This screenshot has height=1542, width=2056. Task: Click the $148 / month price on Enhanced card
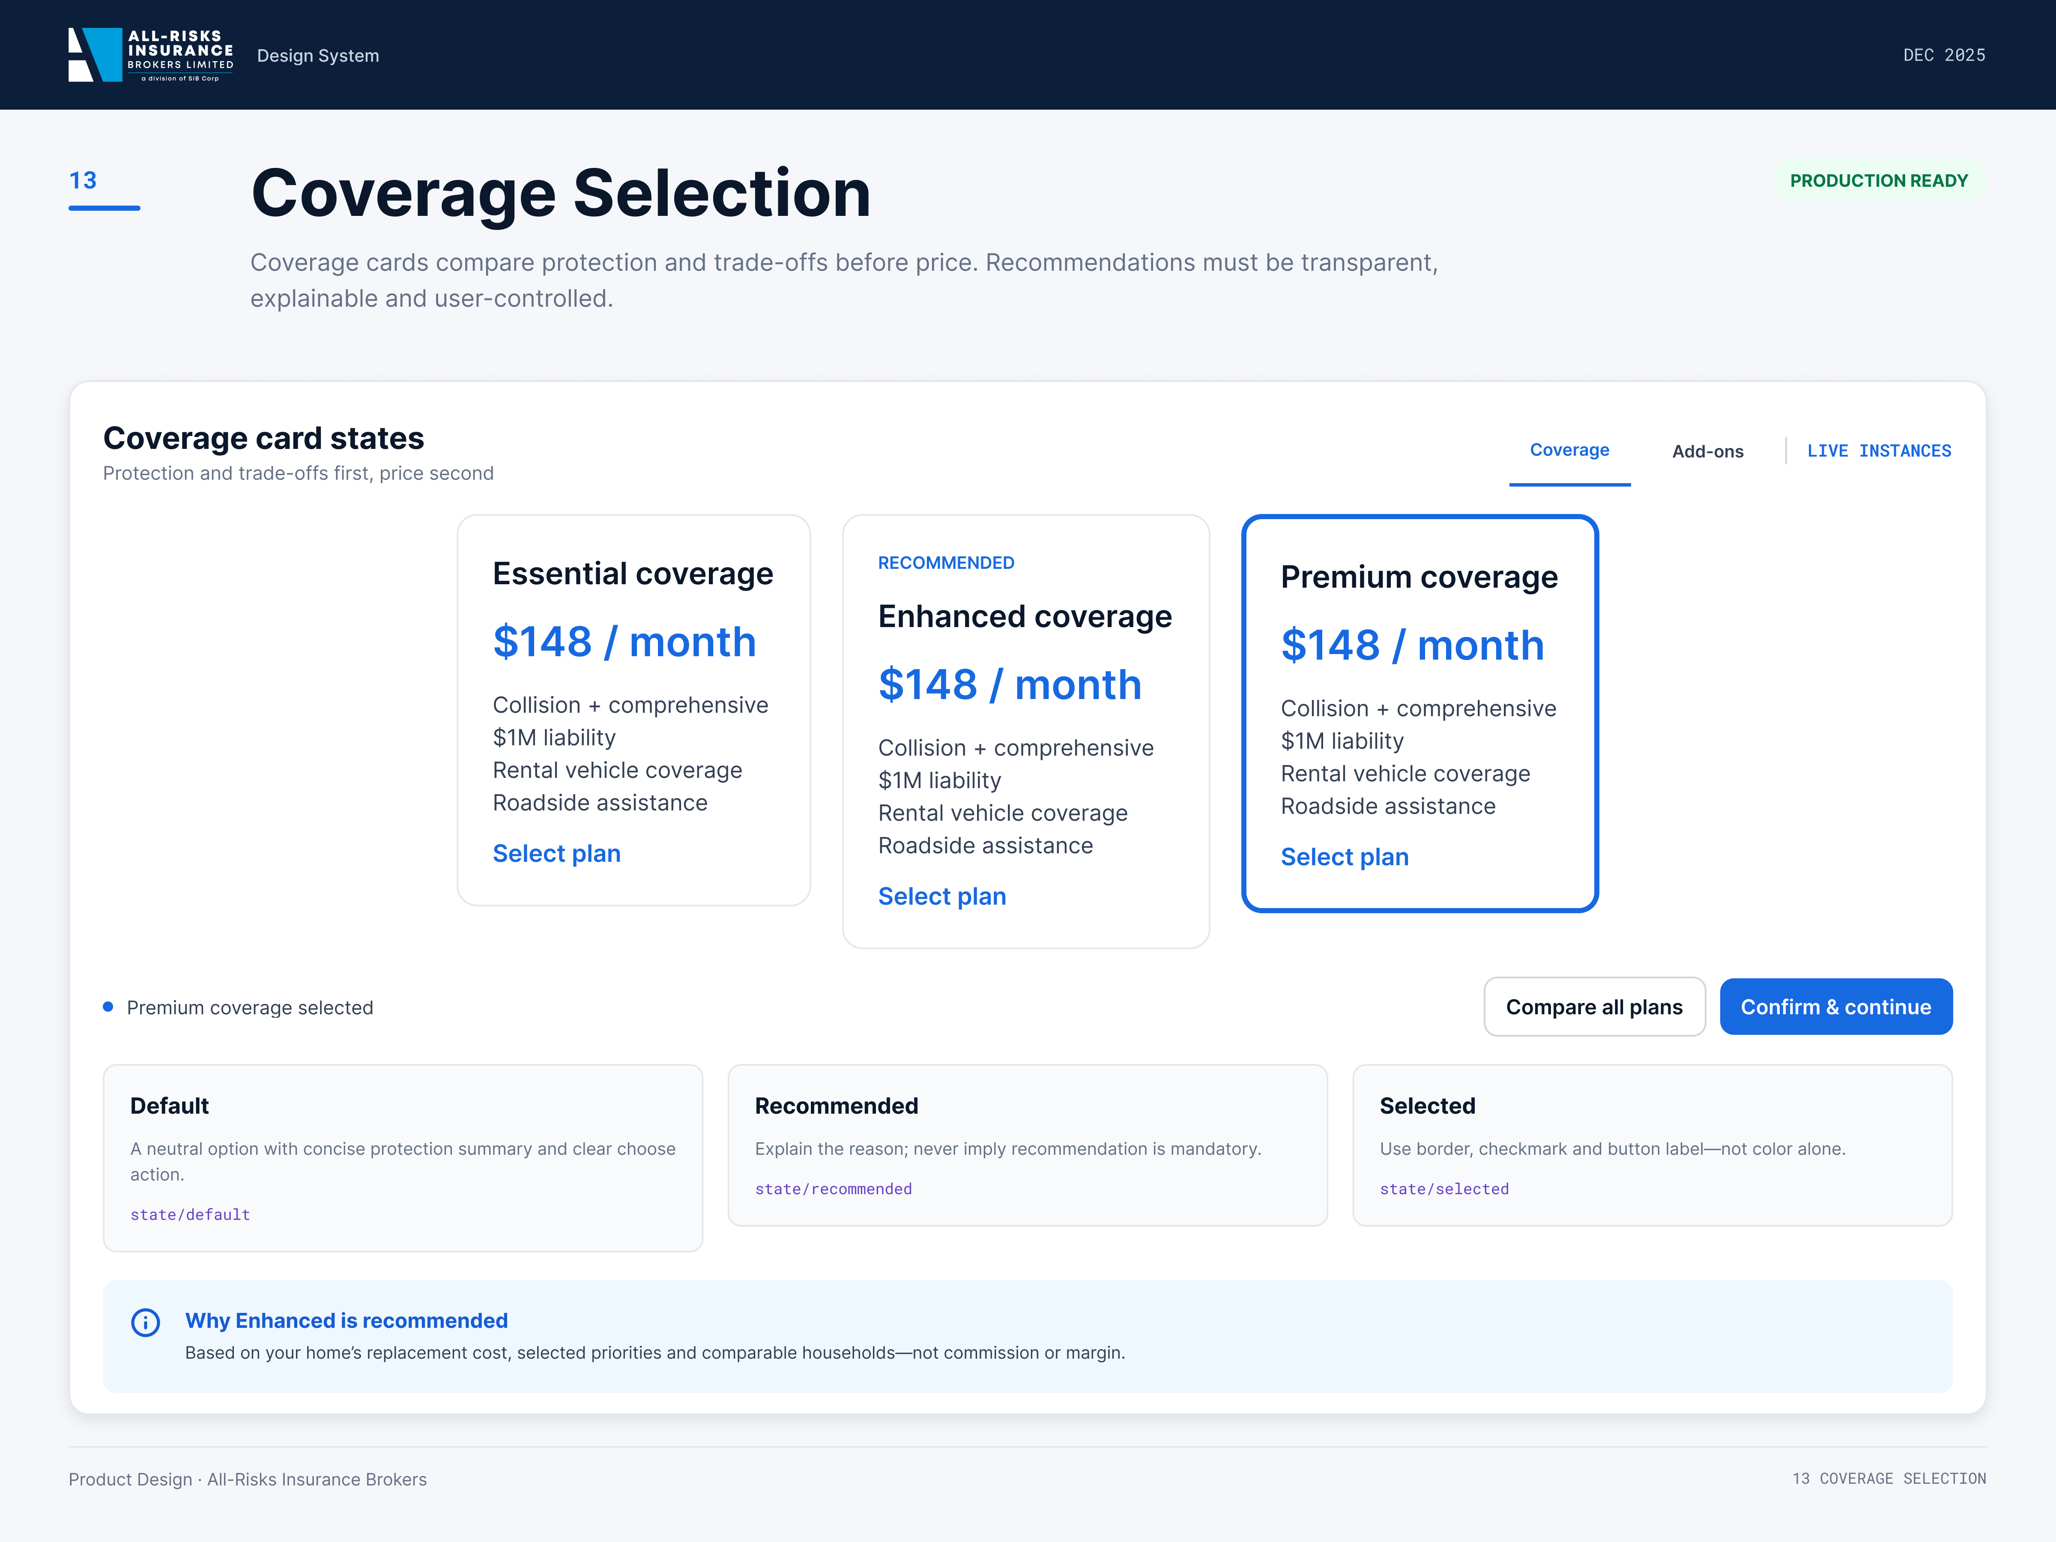(1010, 685)
